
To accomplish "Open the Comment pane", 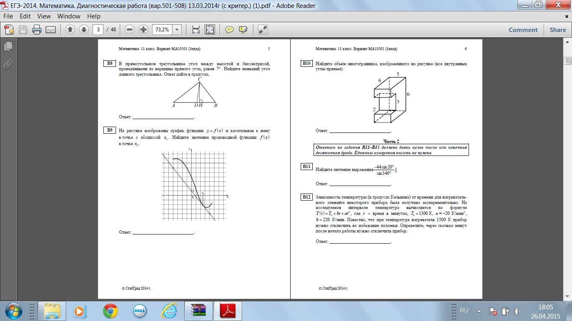I will point(523,30).
